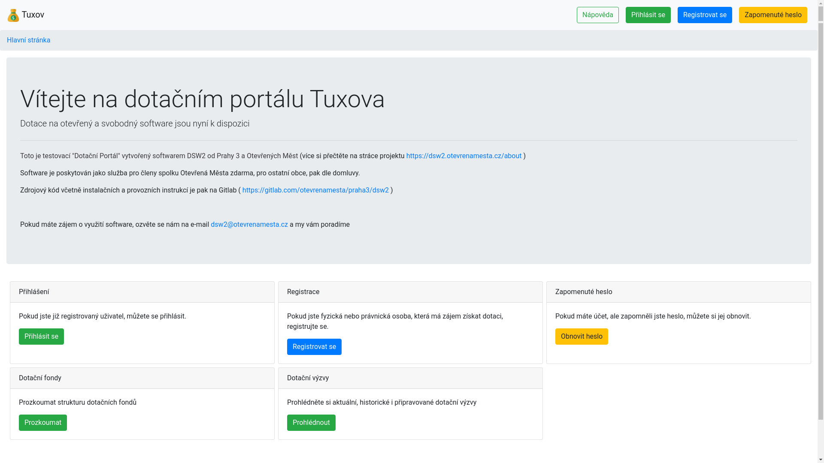Click the Tuxov brand name text
824x463 pixels.
pos(33,15)
